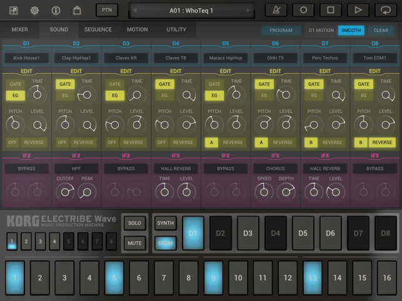Toggle the EG button on D1

16,96
